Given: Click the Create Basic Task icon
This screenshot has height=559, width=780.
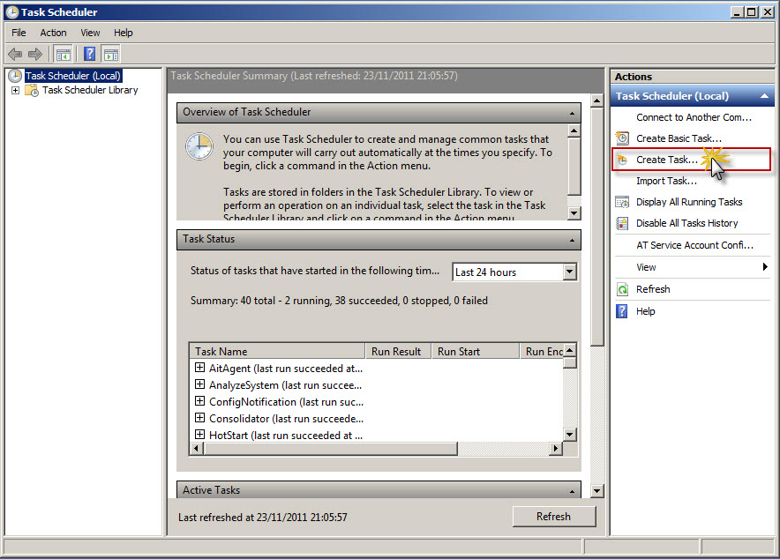Looking at the screenshot, I should click(622, 138).
